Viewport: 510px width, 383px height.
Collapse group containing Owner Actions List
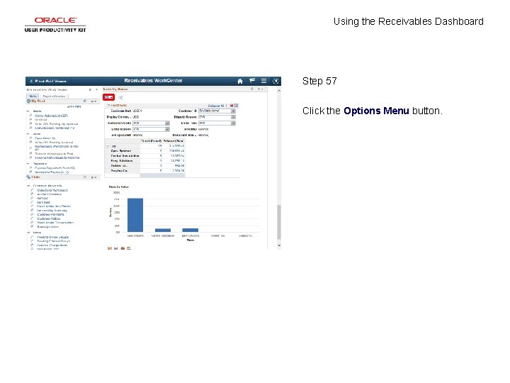tap(28, 111)
